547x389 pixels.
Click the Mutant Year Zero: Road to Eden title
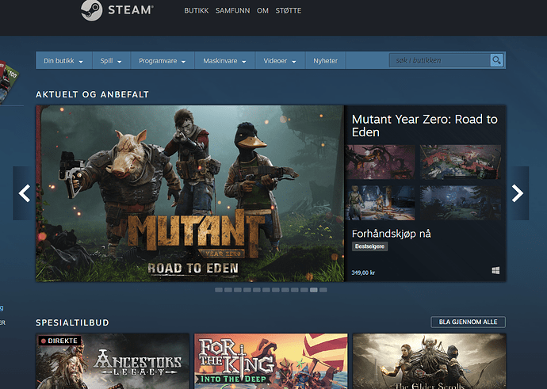tap(425, 125)
